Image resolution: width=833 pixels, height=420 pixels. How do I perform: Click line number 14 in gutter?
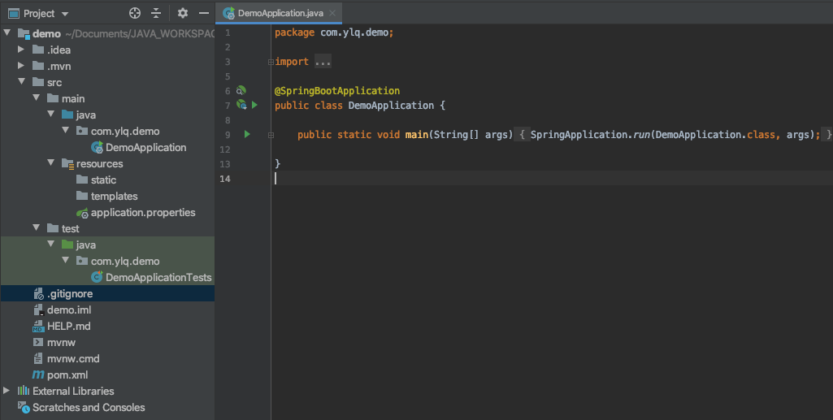[225, 179]
